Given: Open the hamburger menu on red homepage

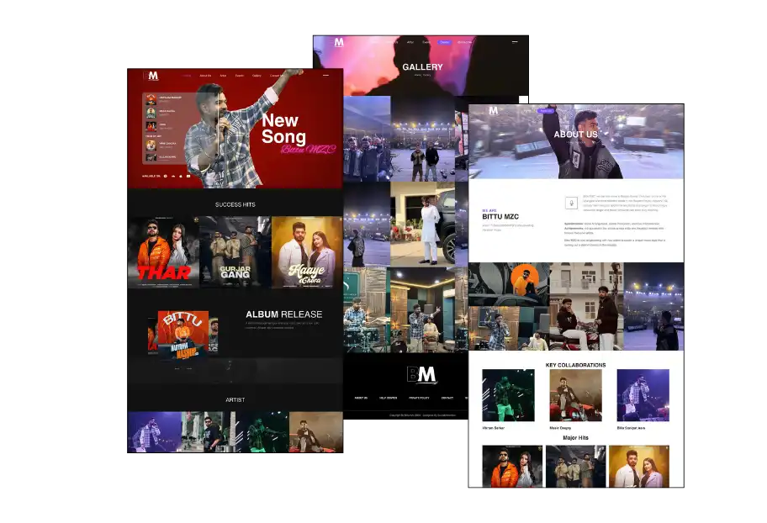Looking at the screenshot, I should click(x=326, y=76).
